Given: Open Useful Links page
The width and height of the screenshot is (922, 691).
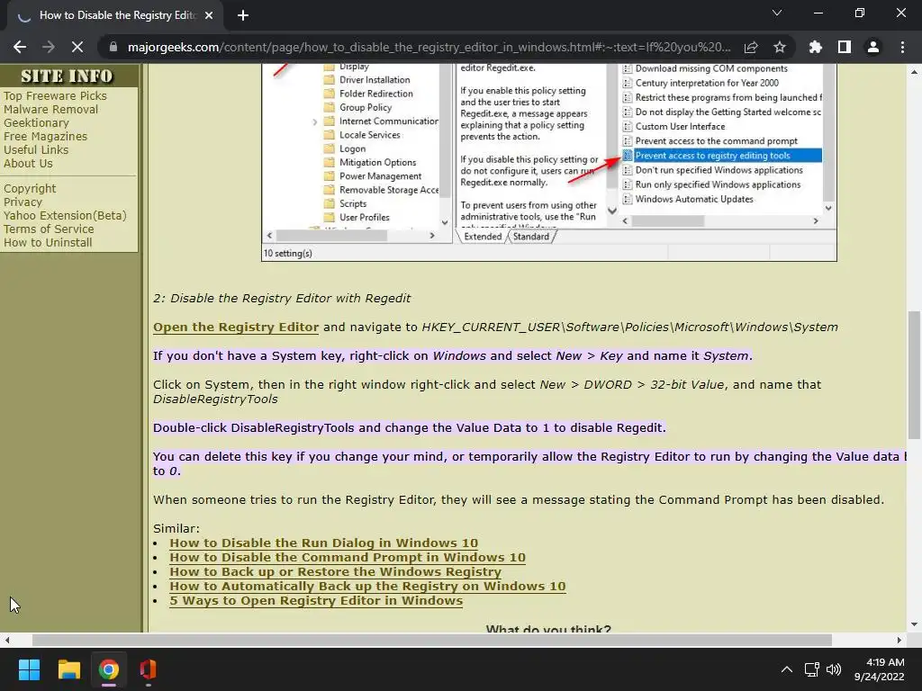Looking at the screenshot, I should click(36, 150).
